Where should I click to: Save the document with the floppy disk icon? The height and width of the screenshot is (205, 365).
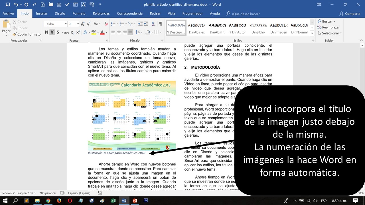[x=8, y=5]
